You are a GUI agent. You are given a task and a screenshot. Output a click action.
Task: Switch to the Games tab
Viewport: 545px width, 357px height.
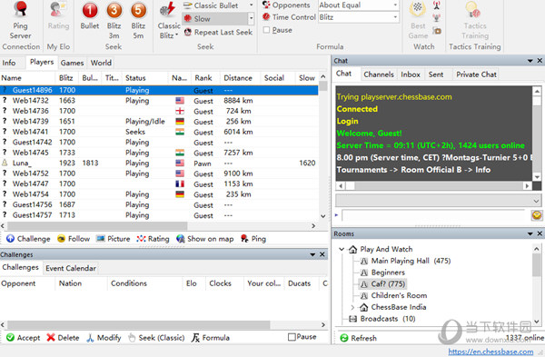(x=72, y=63)
